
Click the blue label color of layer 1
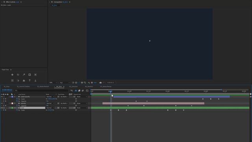pyautogui.click(x=12, y=97)
